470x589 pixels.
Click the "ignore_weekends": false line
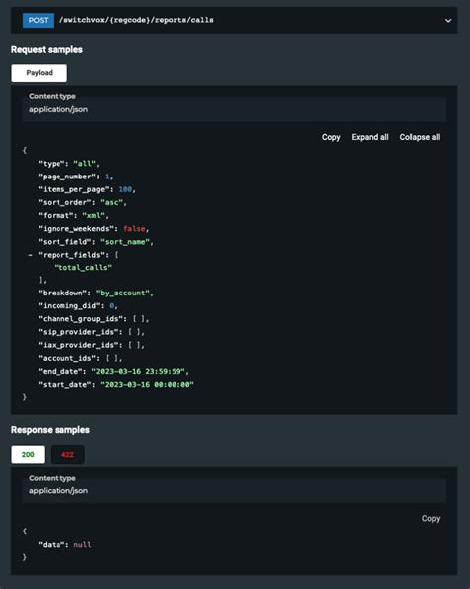tap(93, 229)
